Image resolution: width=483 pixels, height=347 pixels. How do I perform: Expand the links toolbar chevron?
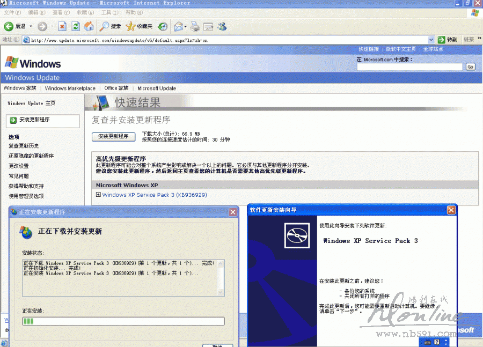479,39
